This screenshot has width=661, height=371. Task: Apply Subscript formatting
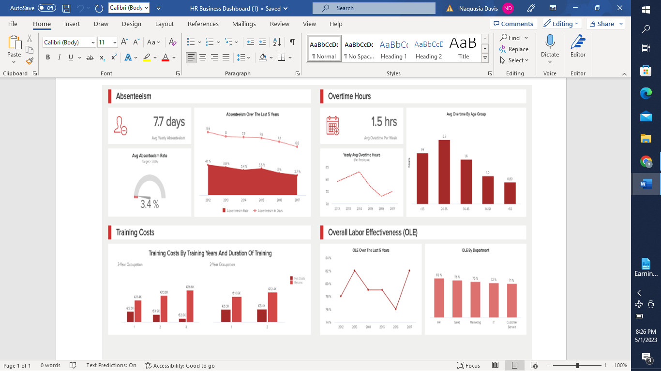click(x=102, y=57)
